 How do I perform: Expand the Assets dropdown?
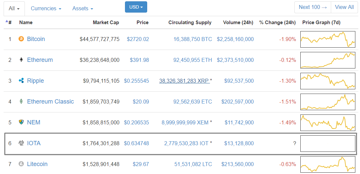pyautogui.click(x=83, y=9)
